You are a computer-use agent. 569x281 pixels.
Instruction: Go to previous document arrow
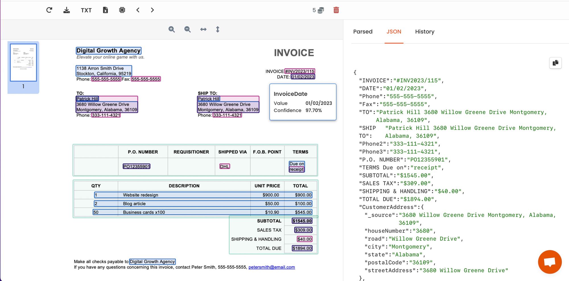click(x=138, y=10)
